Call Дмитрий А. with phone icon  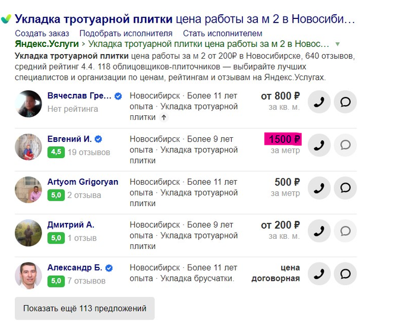point(319,231)
